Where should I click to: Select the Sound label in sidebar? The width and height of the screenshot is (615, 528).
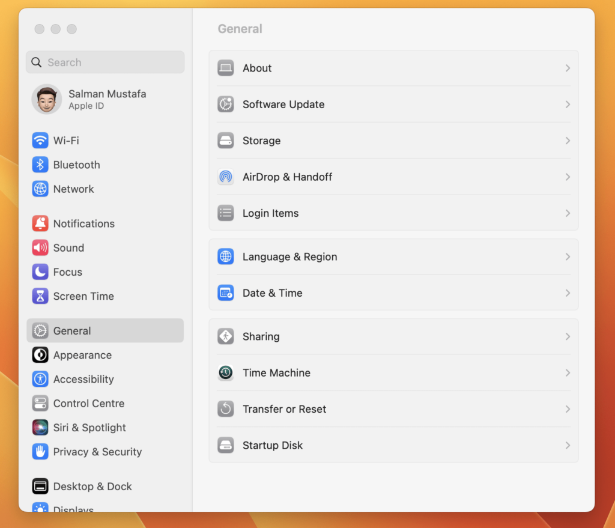tap(68, 248)
